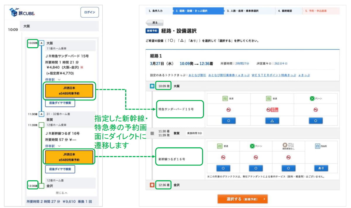
Task: Select ○ for サンダーバード グリーン
Action: [x=316, y=121]
